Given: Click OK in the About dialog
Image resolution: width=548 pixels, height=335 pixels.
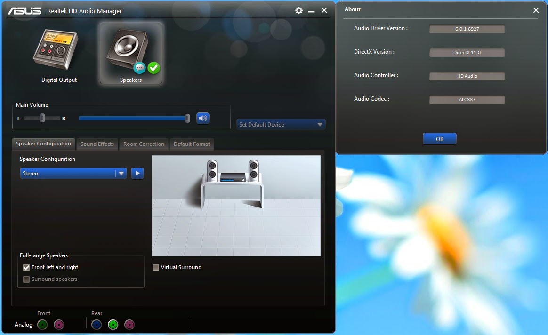Looking at the screenshot, I should (x=440, y=139).
